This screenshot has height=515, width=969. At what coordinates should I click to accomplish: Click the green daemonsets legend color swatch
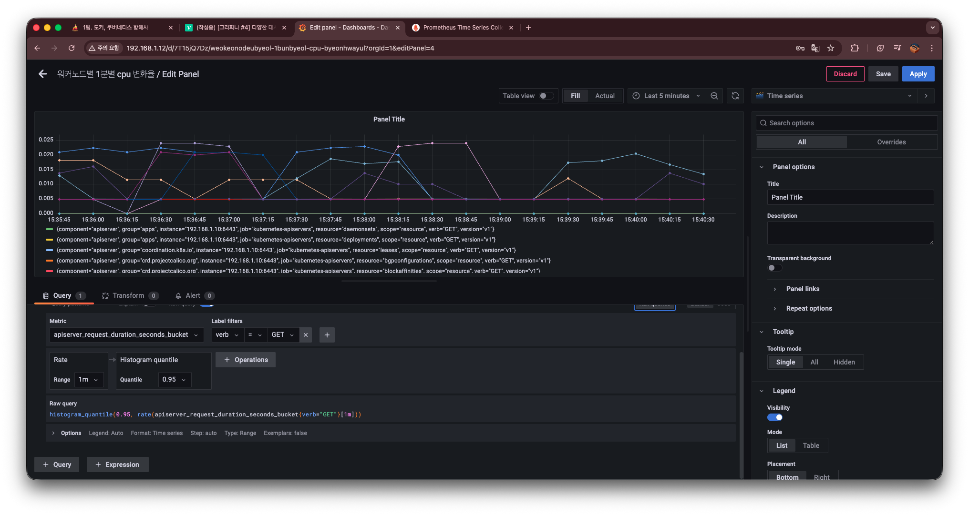[x=50, y=229]
